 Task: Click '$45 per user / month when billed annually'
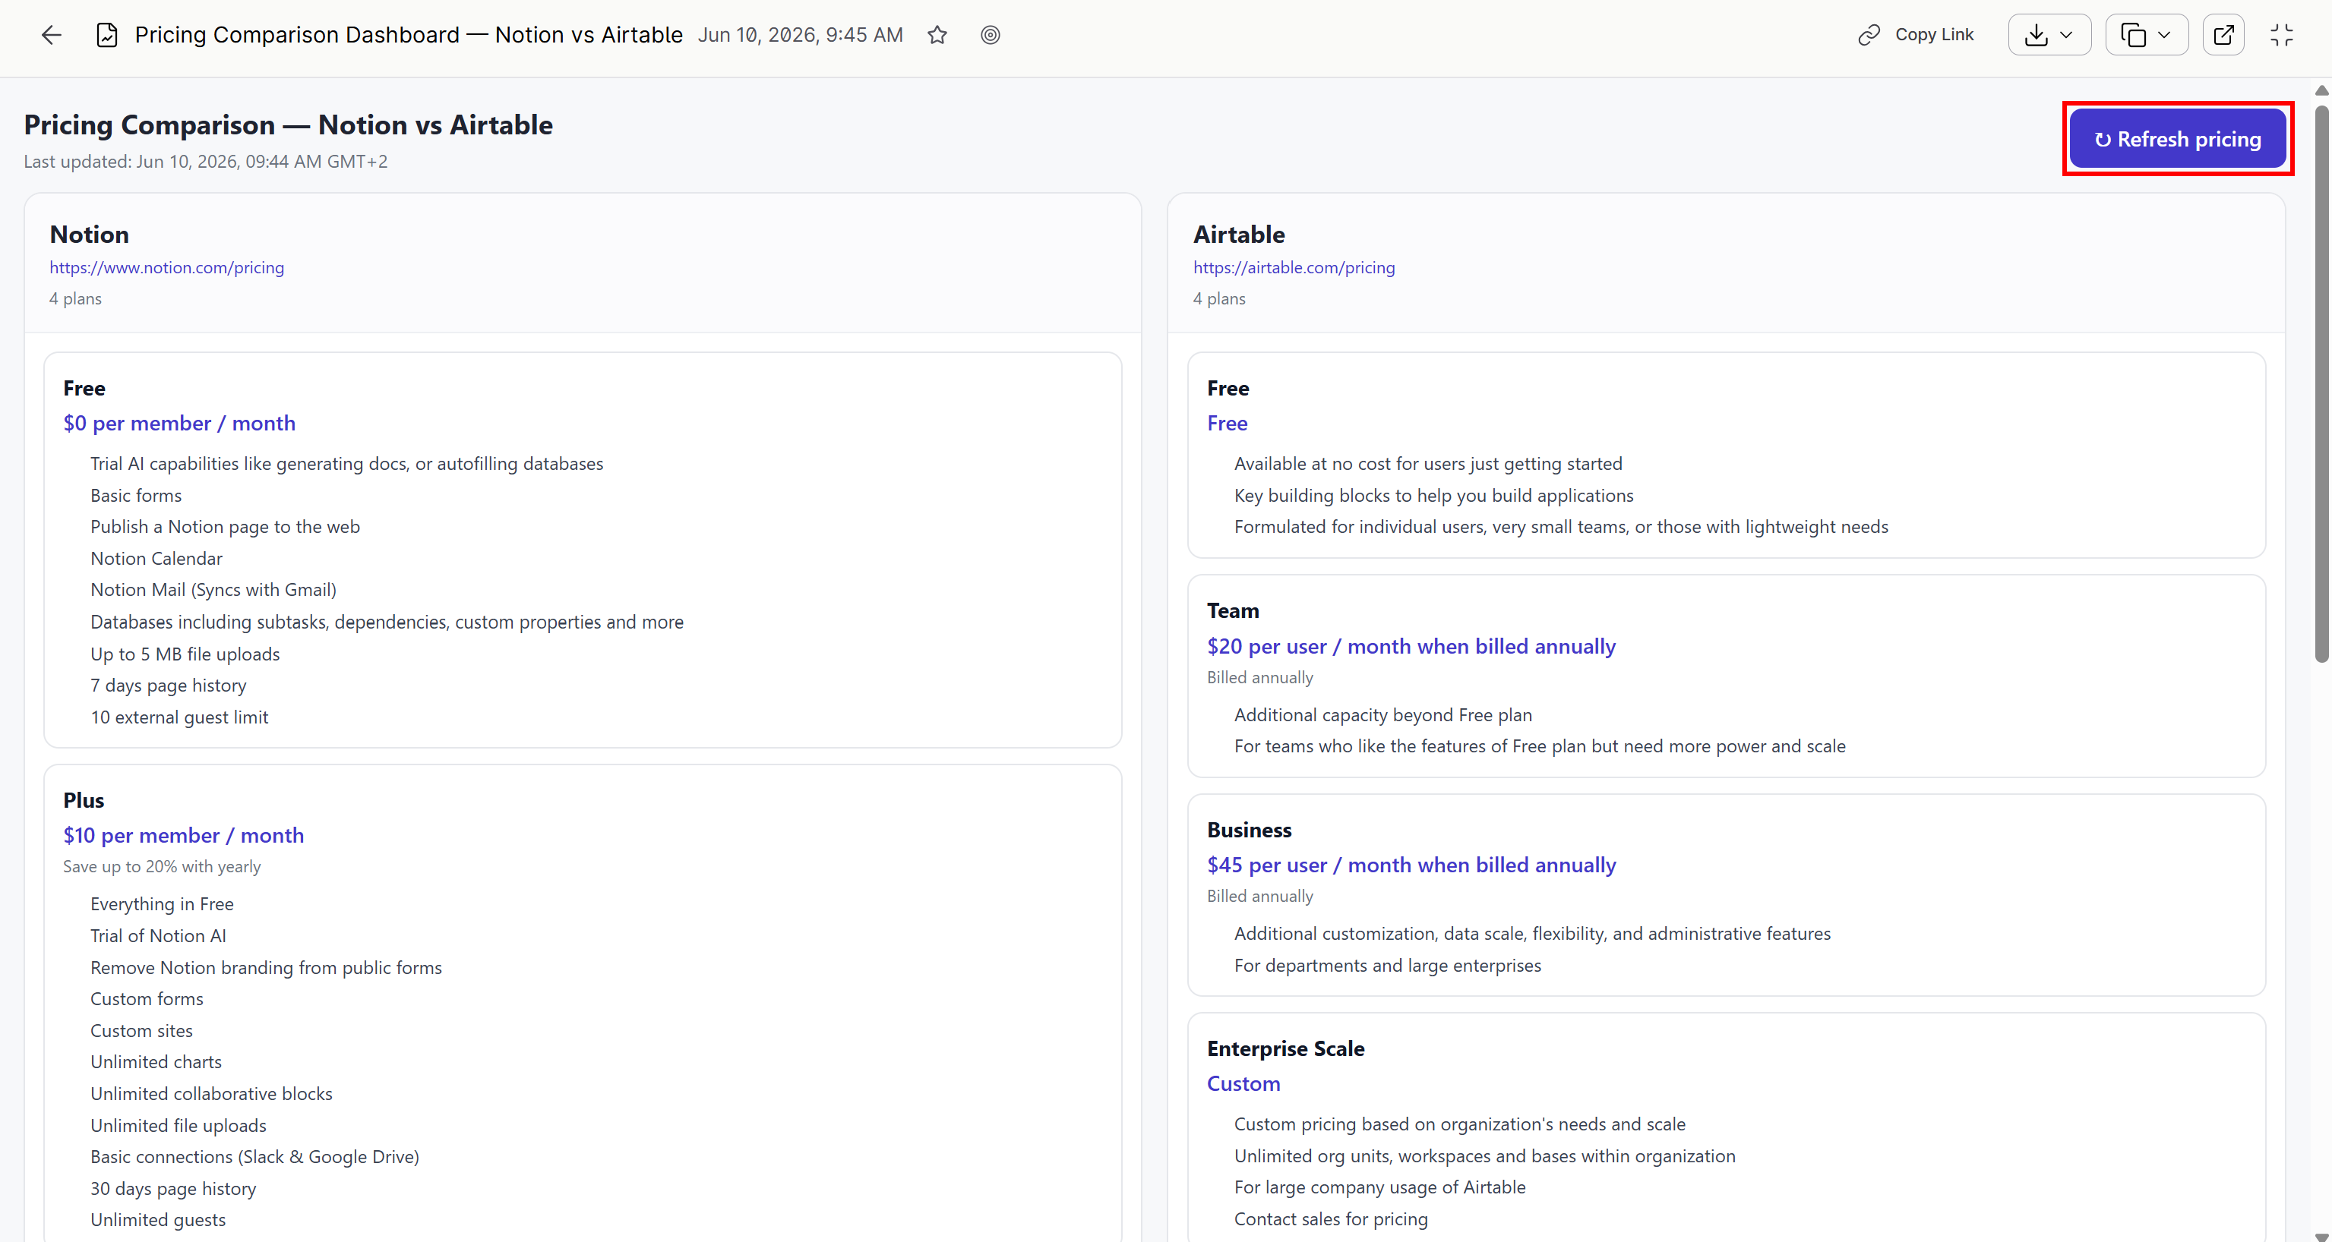pyautogui.click(x=1411, y=865)
